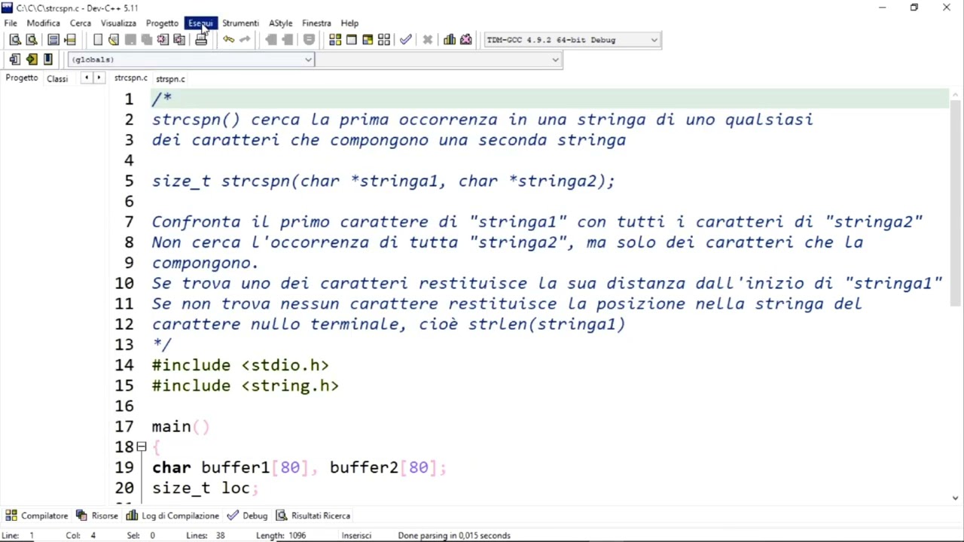Viewport: 964px width, 542px height.
Task: Click line number 17 in the gutter
Action: tap(124, 427)
